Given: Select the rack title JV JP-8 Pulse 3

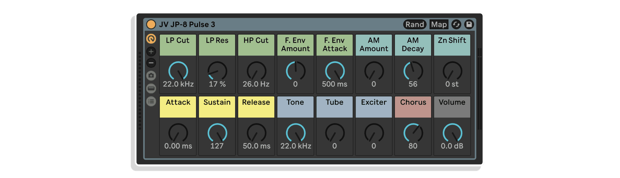Looking at the screenshot, I should 187,25.
